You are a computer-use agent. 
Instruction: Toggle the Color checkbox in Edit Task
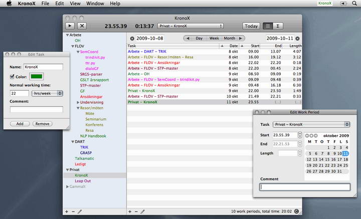(x=13, y=77)
